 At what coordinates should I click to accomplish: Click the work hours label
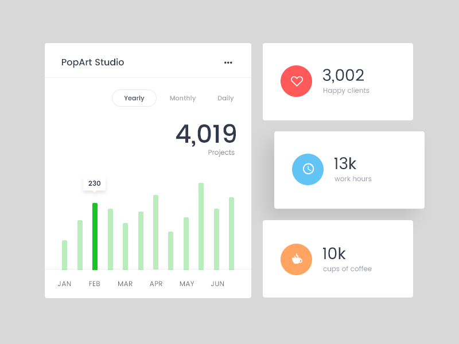(353, 179)
